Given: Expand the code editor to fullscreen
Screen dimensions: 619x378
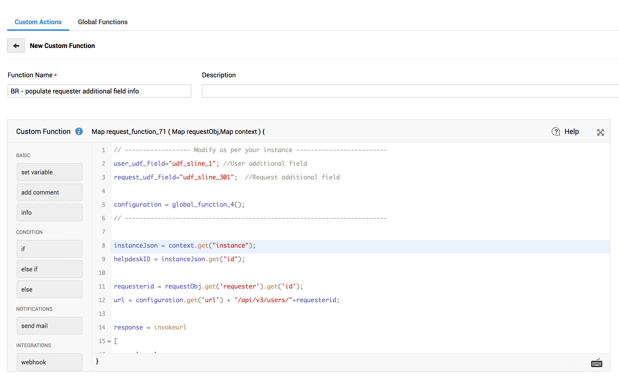Looking at the screenshot, I should click(600, 132).
